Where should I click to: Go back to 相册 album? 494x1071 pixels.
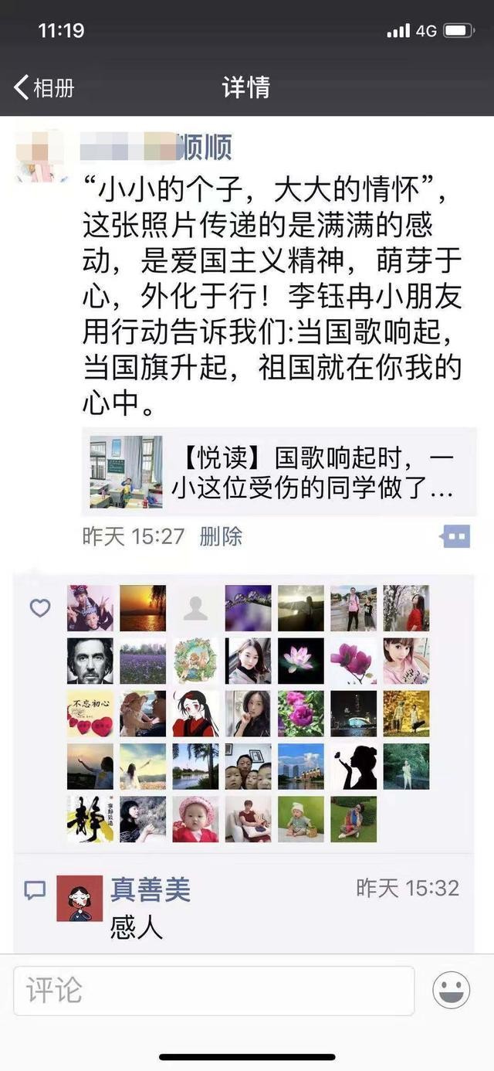(45, 87)
